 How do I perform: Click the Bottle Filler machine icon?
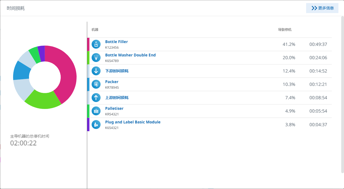point(96,44)
